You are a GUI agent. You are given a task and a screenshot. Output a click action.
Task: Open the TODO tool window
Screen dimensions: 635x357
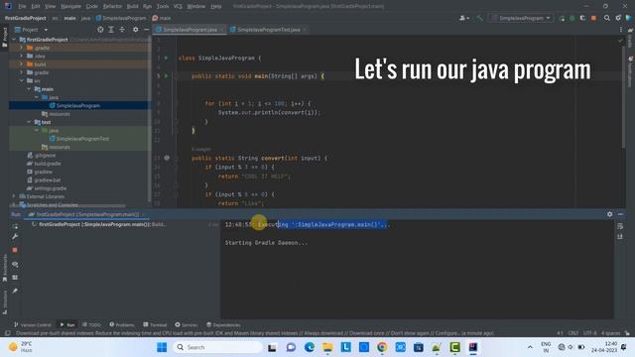tap(91, 324)
